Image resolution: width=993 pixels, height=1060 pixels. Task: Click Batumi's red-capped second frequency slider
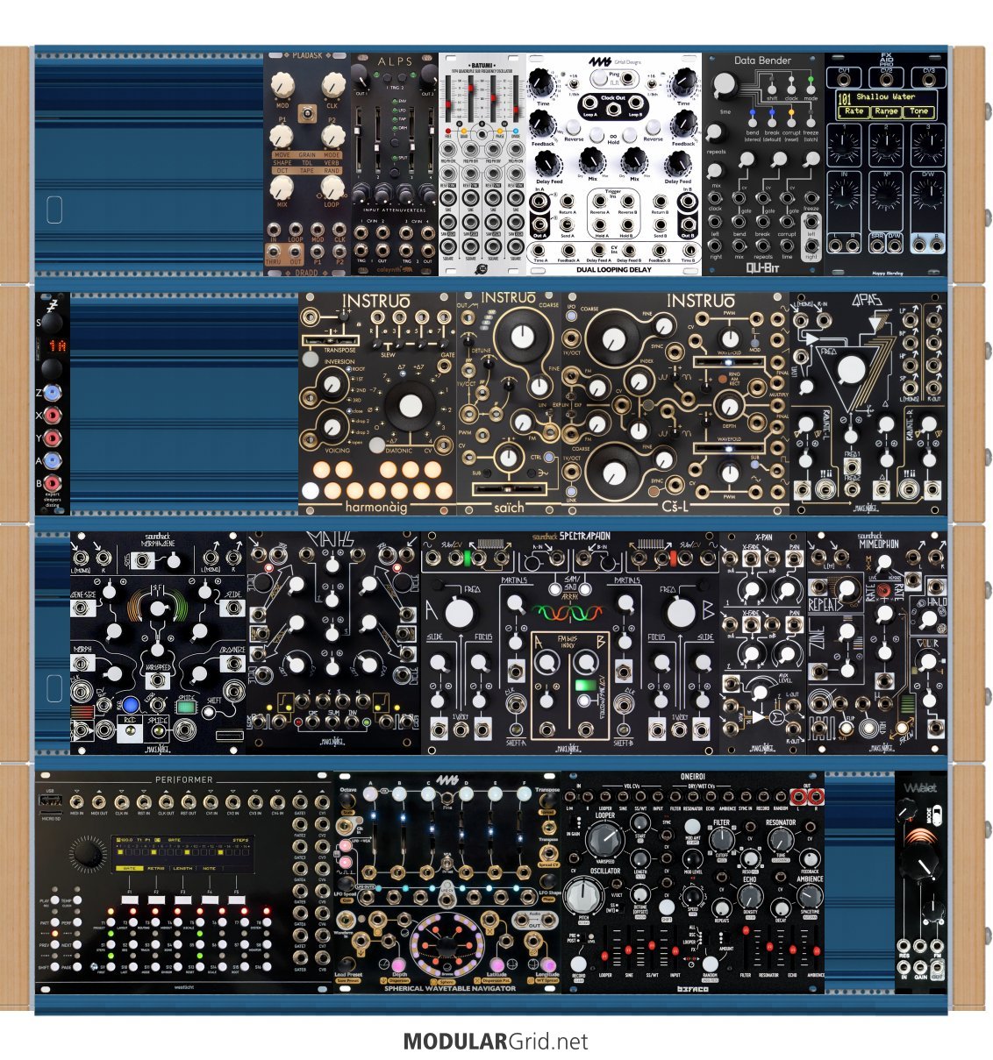(470, 90)
